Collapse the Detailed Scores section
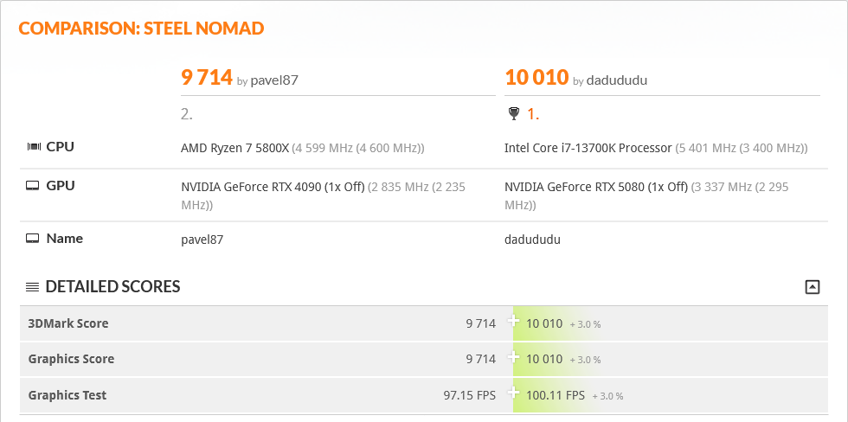Screen dimensions: 848x422 coord(812,287)
